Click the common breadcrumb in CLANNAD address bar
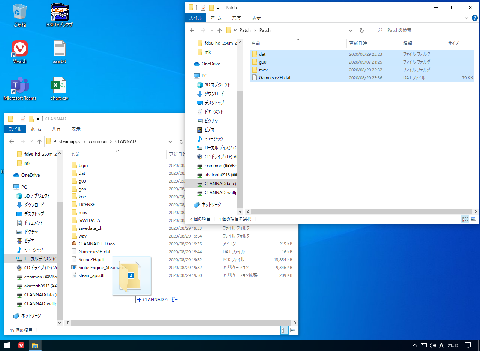 click(x=97, y=141)
